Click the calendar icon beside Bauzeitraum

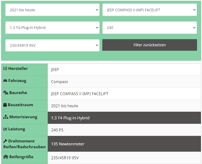[5, 105]
